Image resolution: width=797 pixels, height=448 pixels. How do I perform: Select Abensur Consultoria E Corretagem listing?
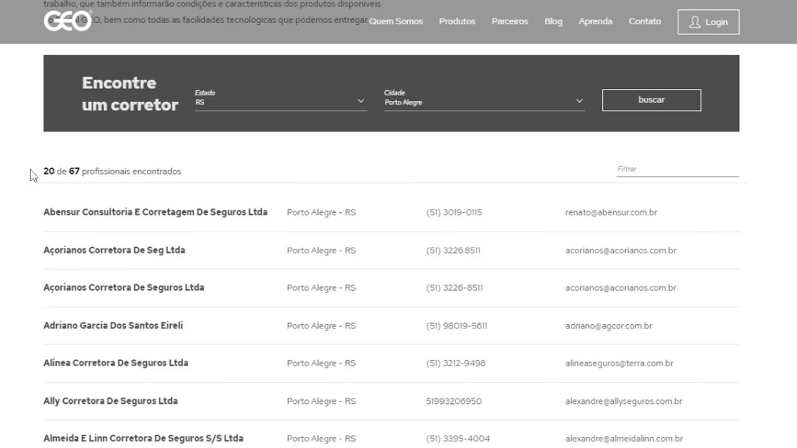pos(155,212)
